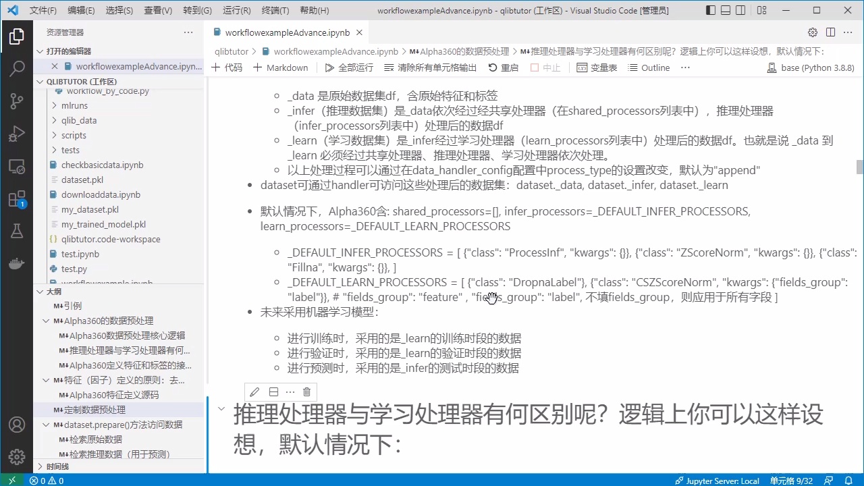Expand the 时间线 timeline section
864x486 pixels.
40,466
